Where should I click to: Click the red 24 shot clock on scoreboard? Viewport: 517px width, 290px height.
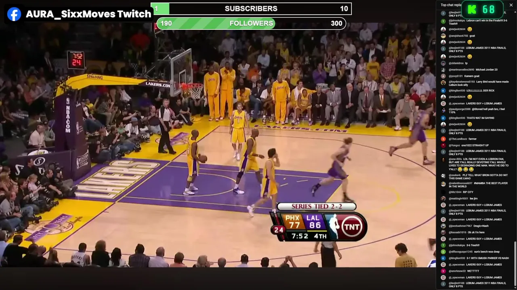click(279, 230)
